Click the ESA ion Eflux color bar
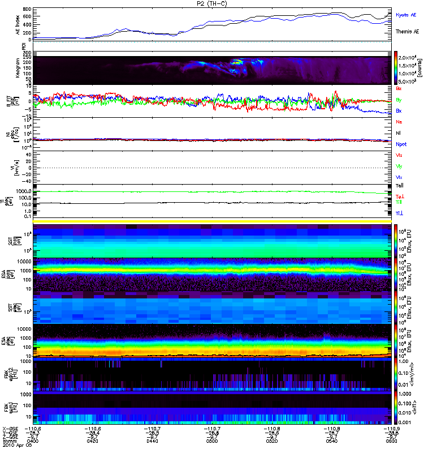 tap(396, 274)
